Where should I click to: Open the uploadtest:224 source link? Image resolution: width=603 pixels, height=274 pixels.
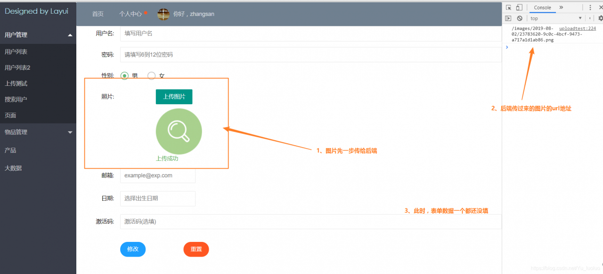578,29
